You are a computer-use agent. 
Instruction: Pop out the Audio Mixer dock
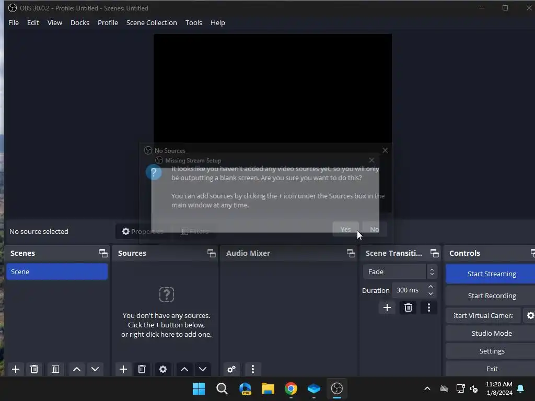pos(351,253)
